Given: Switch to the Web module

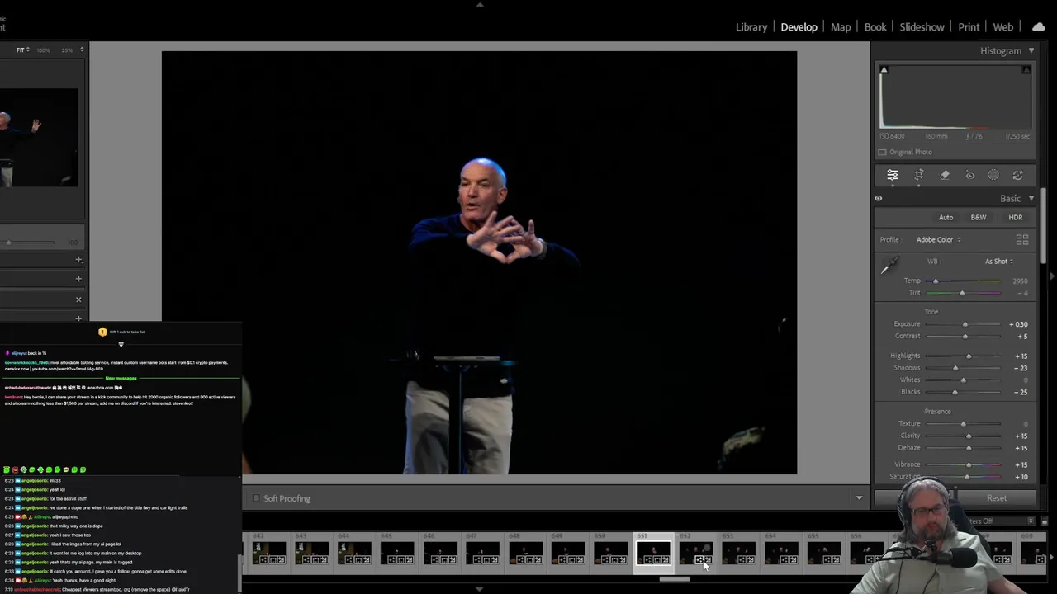Looking at the screenshot, I should (1002, 27).
